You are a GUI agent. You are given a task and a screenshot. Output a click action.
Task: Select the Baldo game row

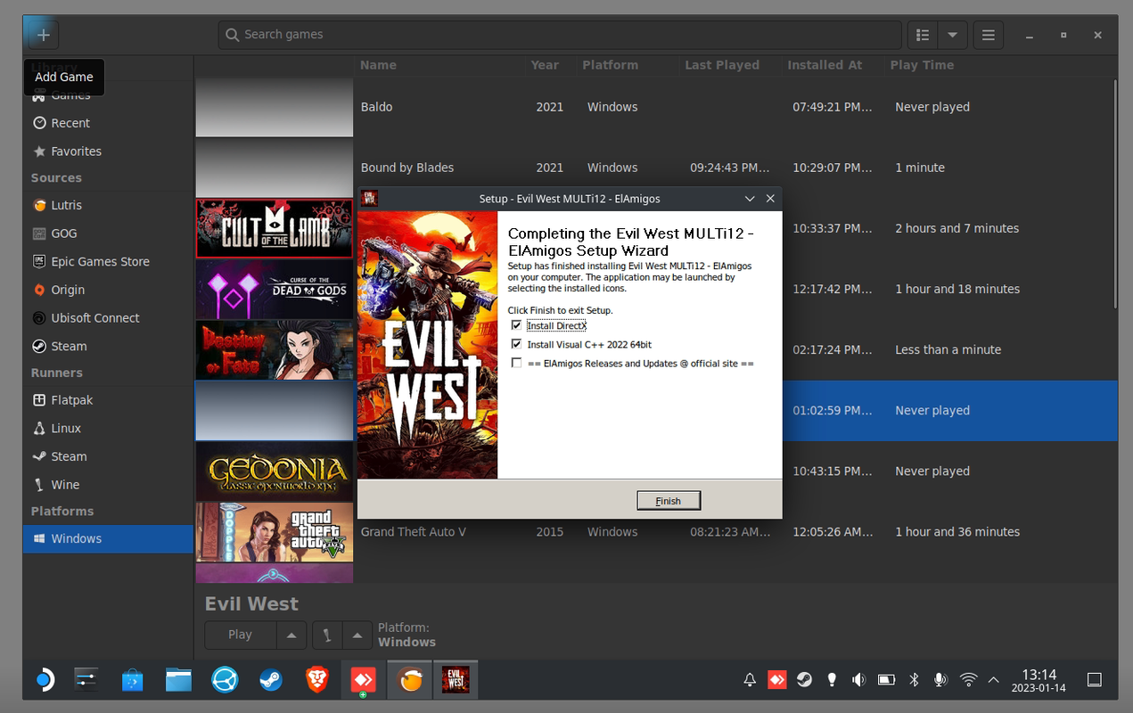pyautogui.click(x=655, y=107)
